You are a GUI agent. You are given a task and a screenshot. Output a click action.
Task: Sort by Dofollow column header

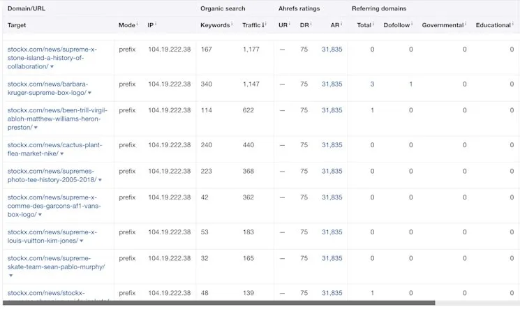[x=396, y=25]
